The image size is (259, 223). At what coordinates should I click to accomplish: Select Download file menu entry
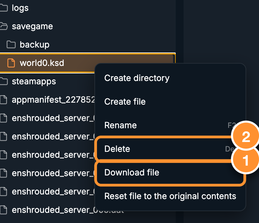[170, 172]
